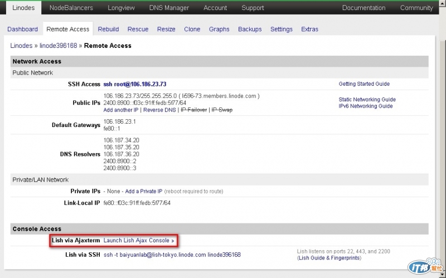446x278 pixels.
Task: Open the Linodes top navigation tab
Action: point(23,8)
